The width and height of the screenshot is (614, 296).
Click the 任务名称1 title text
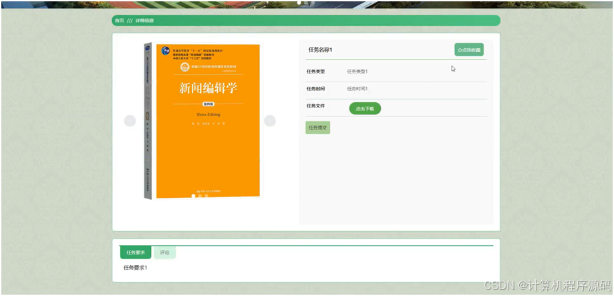(320, 49)
